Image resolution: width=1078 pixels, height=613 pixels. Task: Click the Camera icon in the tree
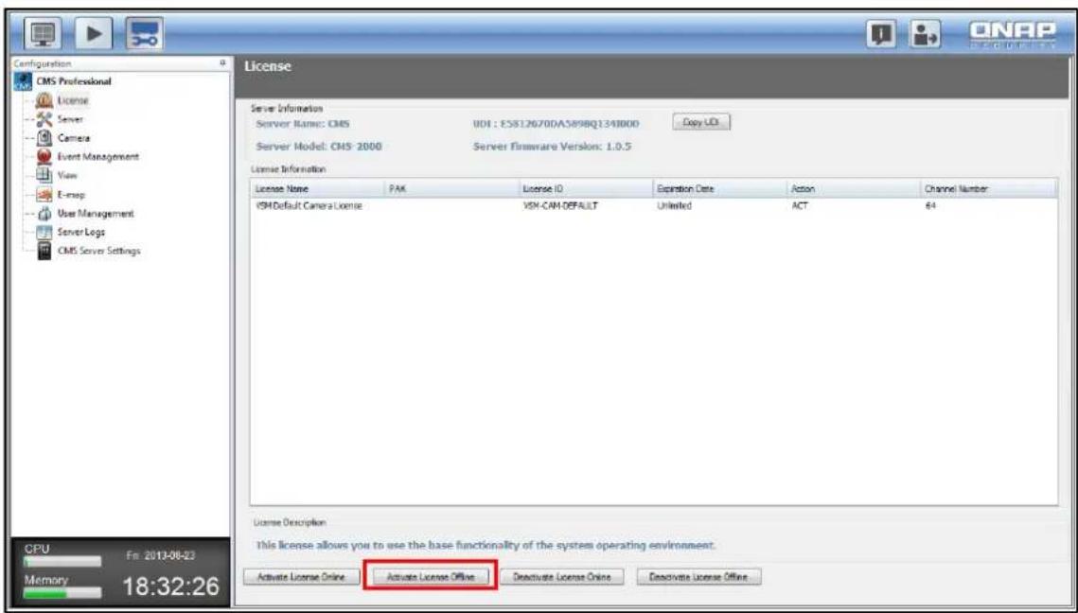click(44, 138)
